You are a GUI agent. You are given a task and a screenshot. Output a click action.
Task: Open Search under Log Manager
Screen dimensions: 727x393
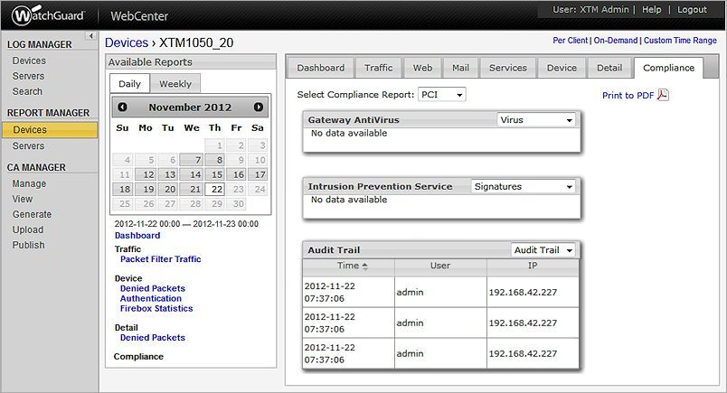click(27, 91)
